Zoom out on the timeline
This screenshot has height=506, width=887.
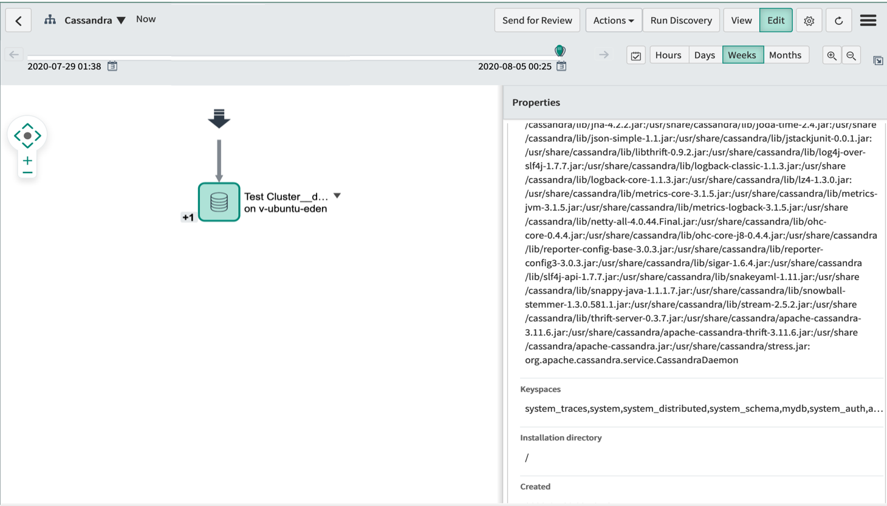coord(851,55)
